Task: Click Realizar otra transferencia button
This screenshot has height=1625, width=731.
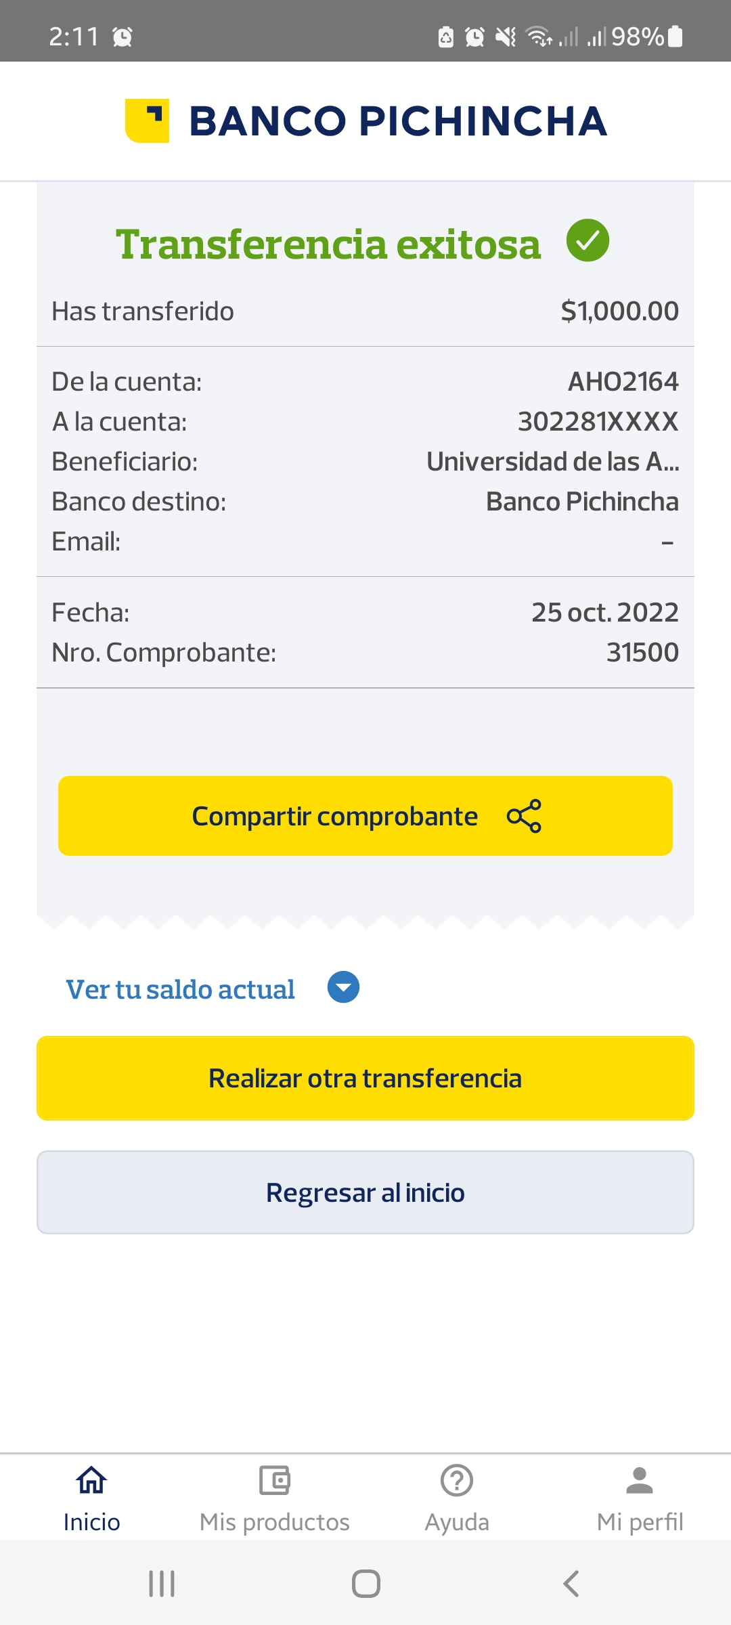Action: pyautogui.click(x=365, y=1078)
